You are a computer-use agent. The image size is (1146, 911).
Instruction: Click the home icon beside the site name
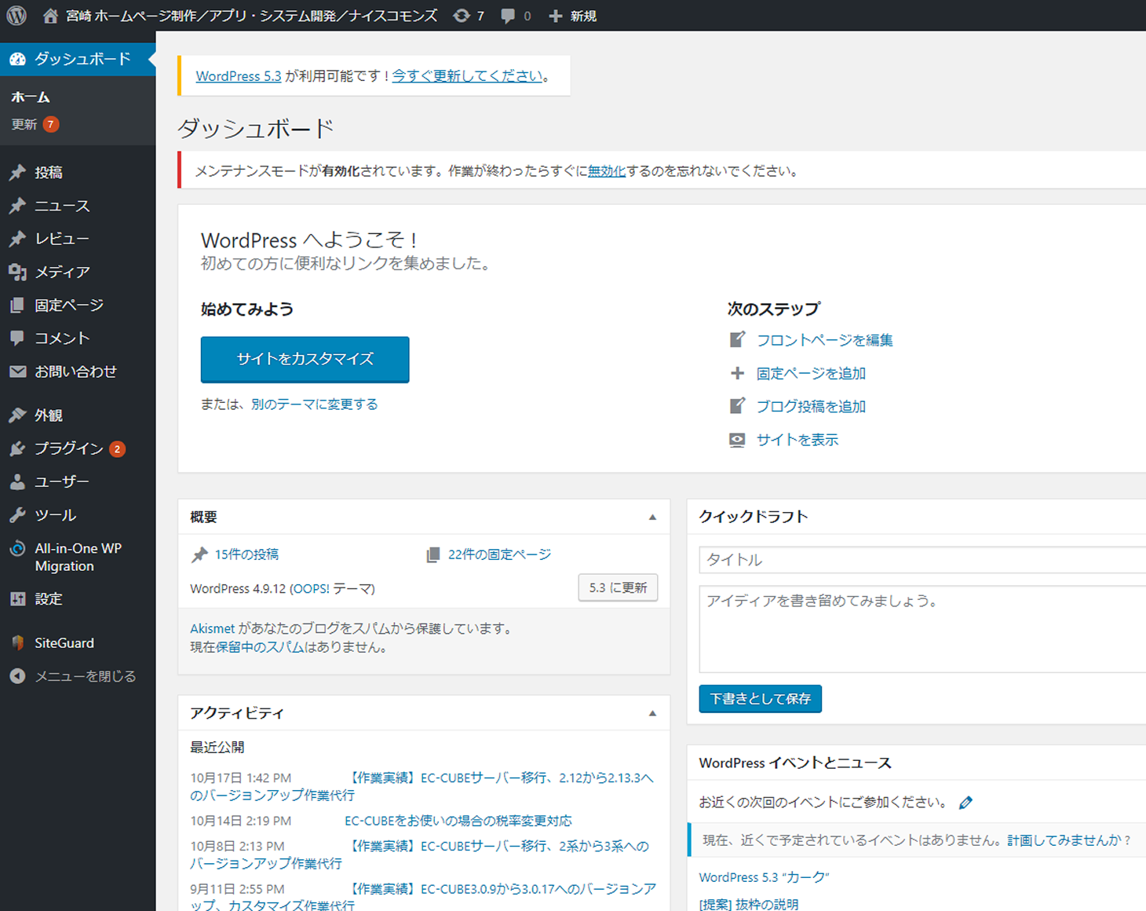coord(50,16)
